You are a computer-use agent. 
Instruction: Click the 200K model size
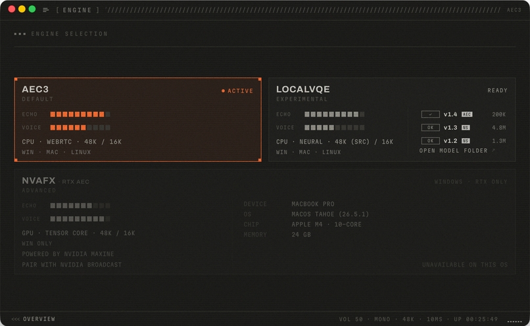[499, 115]
